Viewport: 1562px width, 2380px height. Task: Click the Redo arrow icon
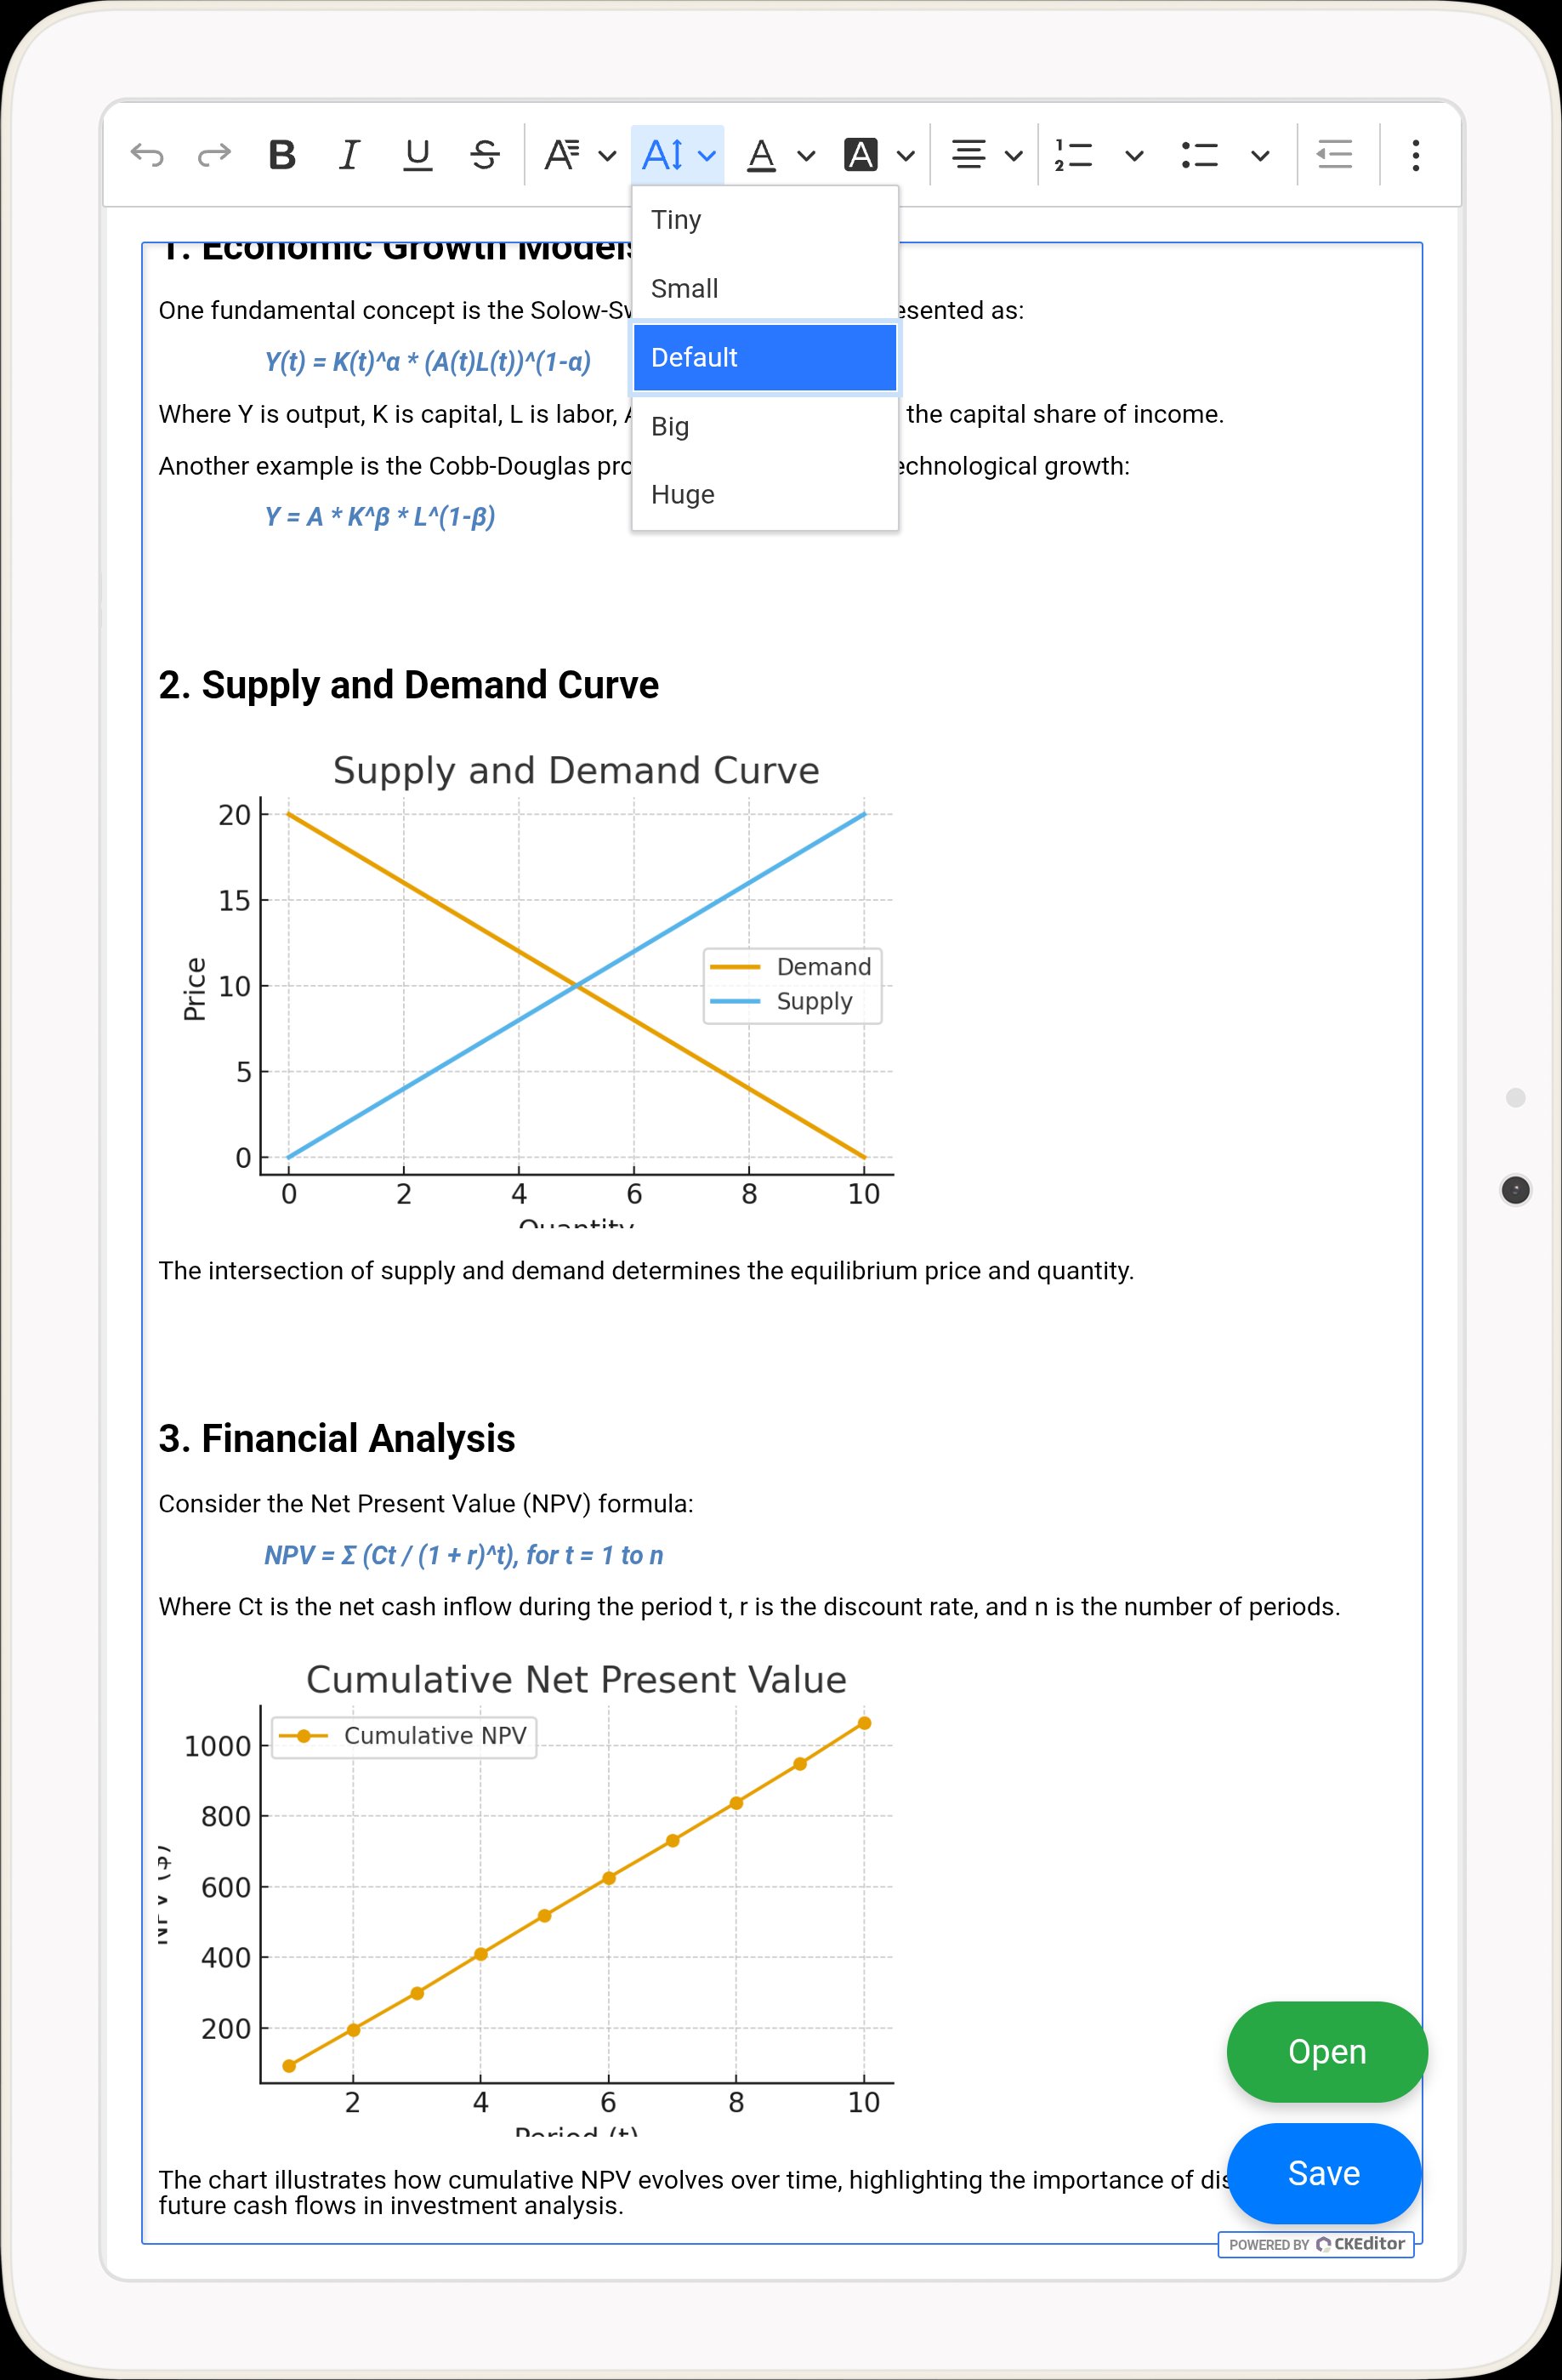(214, 155)
